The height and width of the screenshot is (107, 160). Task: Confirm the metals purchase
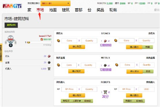tap(76, 71)
